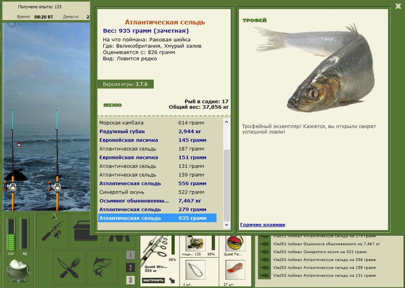
Task: Click the right fishing rod on the shore
Action: tap(57, 160)
